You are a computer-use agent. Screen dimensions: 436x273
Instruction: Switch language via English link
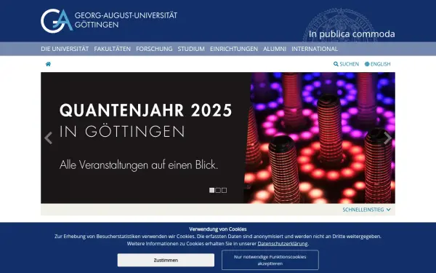(378, 64)
